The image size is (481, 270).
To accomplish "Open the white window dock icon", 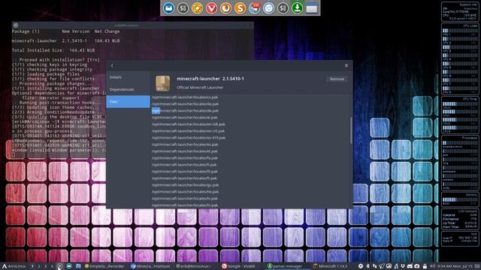I will [x=311, y=8].
